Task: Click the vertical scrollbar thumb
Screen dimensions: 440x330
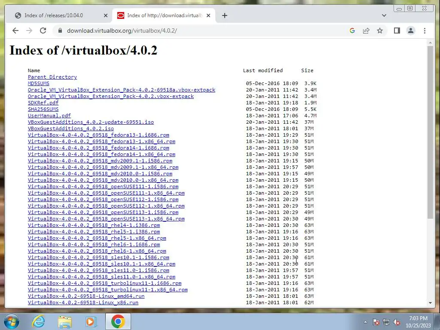Action: pyautogui.click(x=430, y=132)
